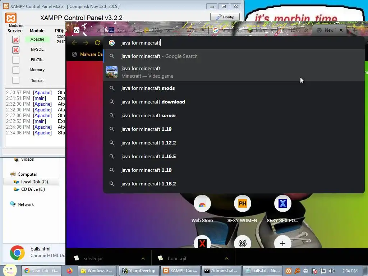Switch to SharpDevelop from the taskbar
The width and height of the screenshot is (368, 276).
tap(139, 271)
